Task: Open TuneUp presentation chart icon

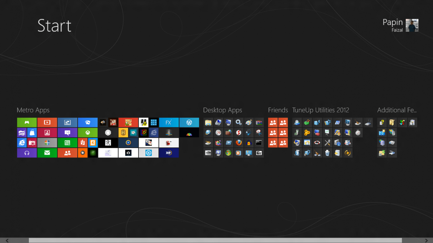Action: point(327,133)
